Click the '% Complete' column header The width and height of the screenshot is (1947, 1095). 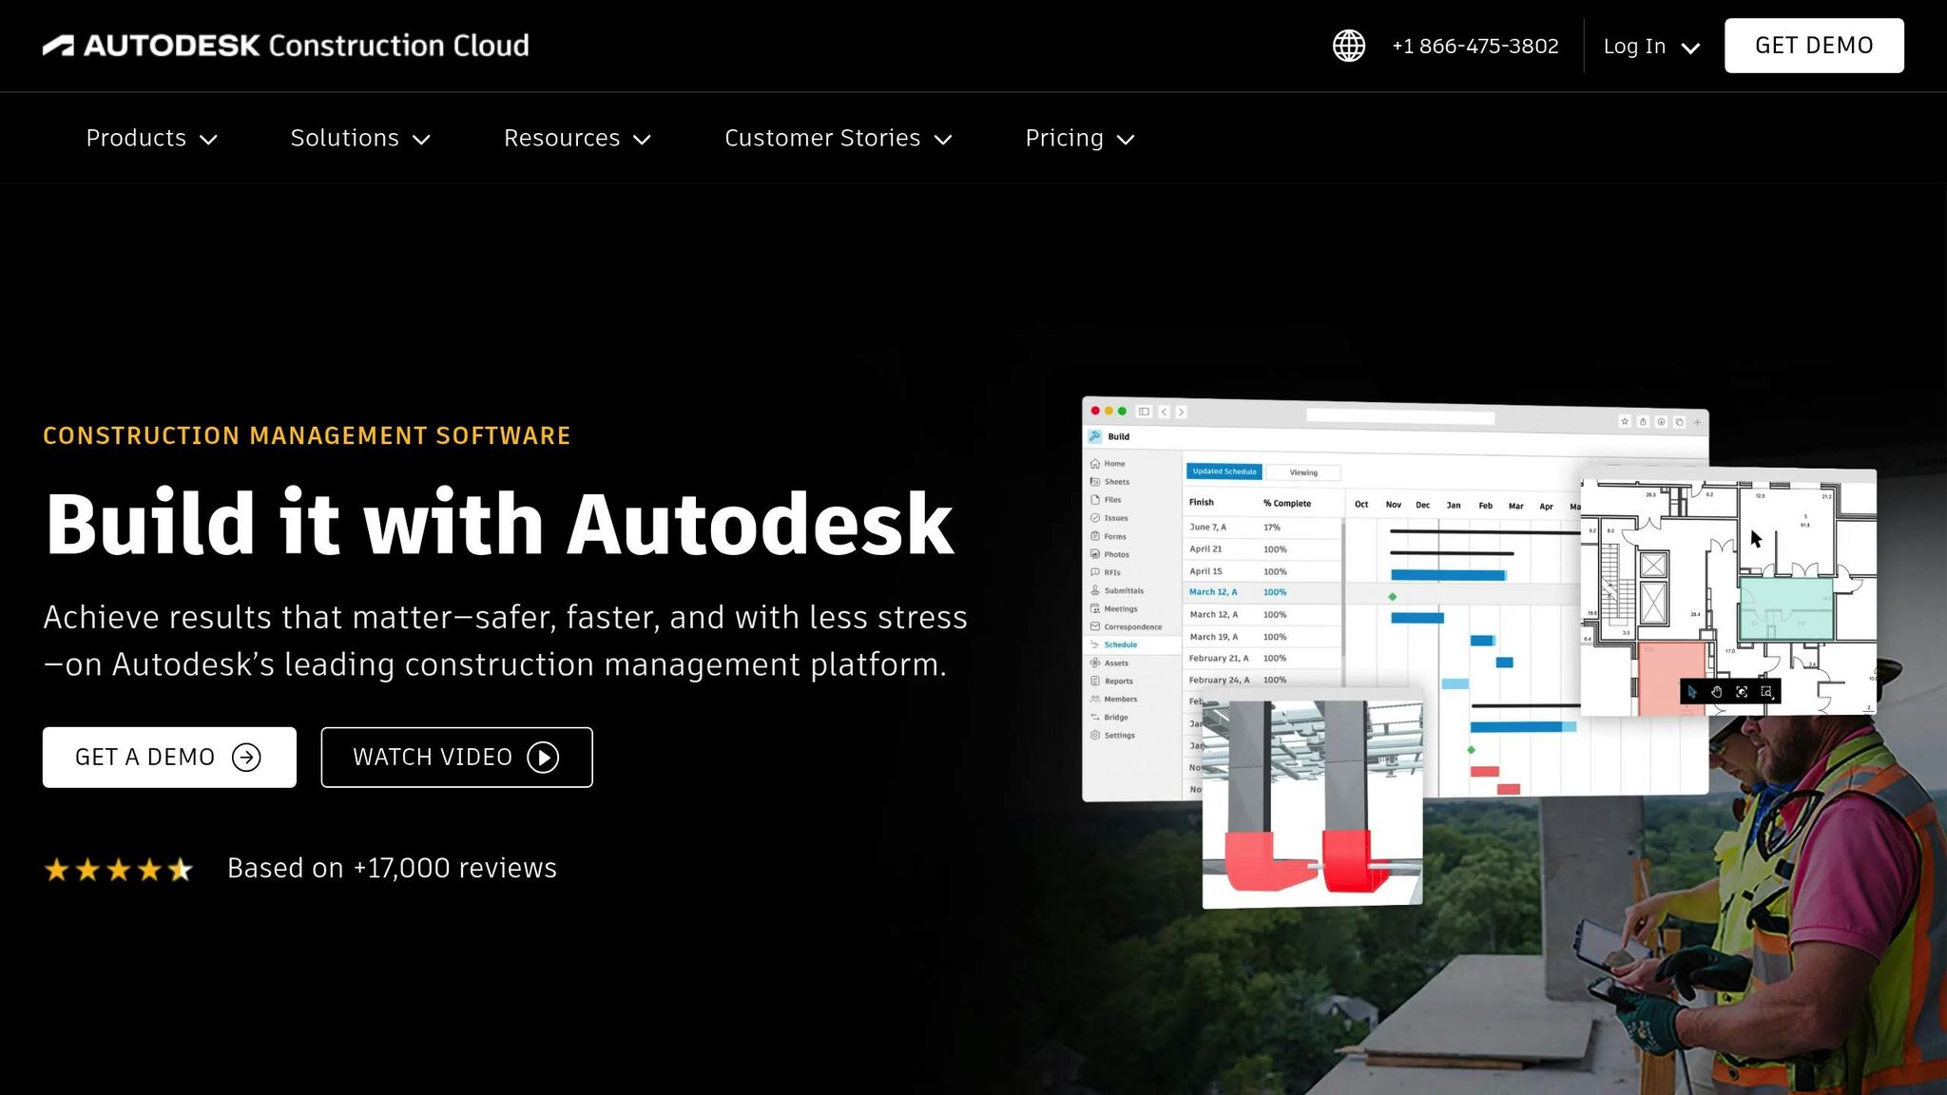(x=1287, y=503)
